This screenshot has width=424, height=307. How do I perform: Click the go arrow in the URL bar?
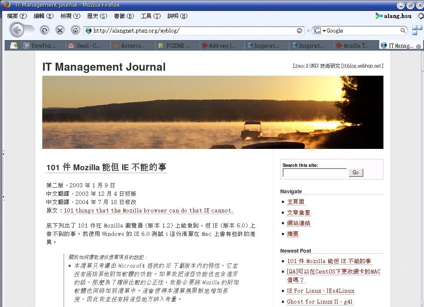[299, 31]
